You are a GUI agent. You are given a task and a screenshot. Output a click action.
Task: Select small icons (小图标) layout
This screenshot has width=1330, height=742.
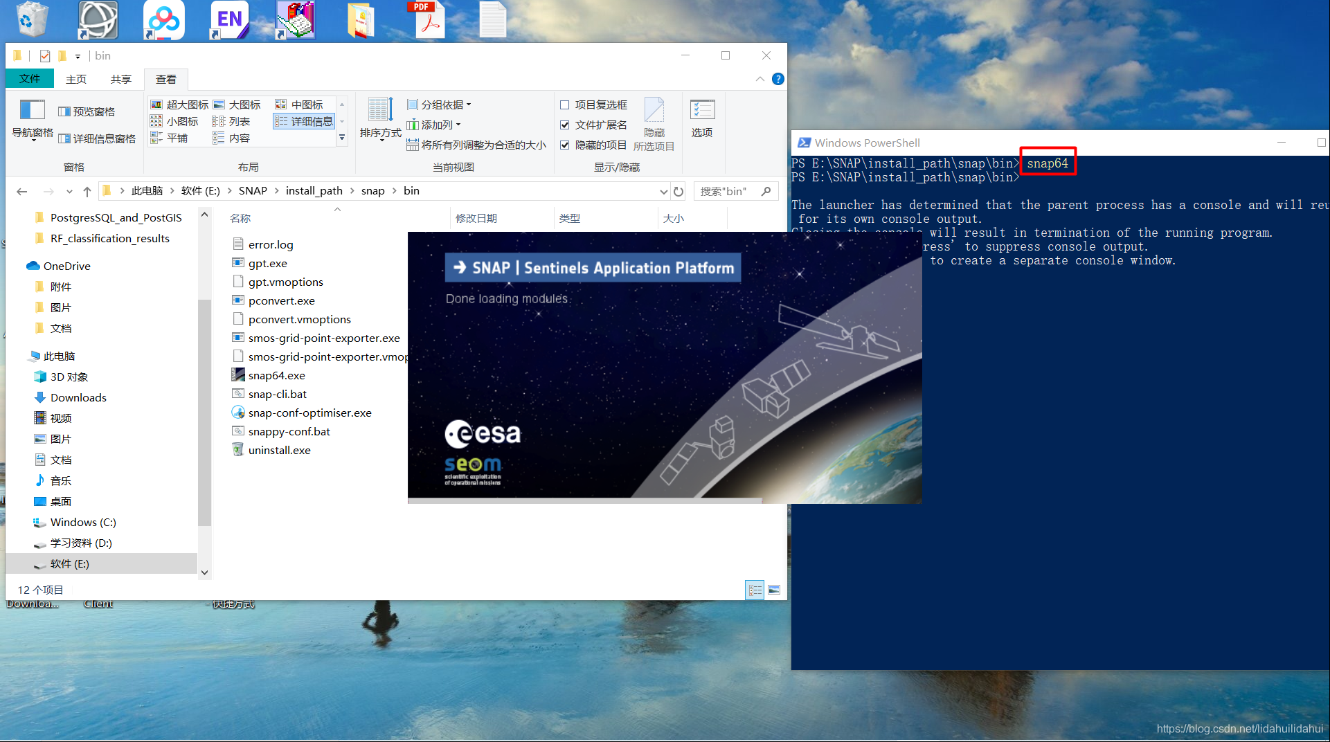coord(174,121)
